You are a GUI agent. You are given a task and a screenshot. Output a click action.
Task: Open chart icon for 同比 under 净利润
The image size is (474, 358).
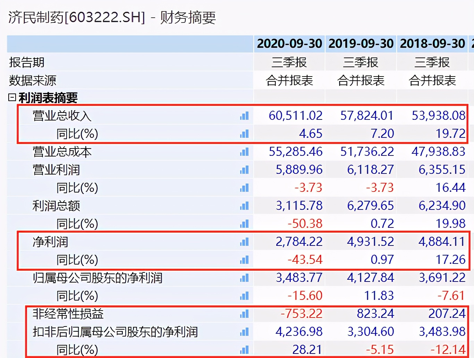coord(244,260)
